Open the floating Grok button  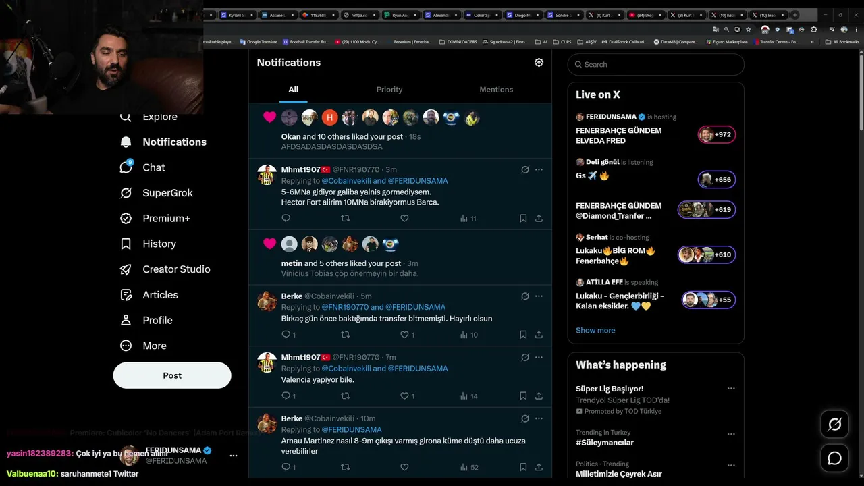click(x=835, y=425)
